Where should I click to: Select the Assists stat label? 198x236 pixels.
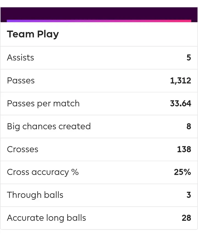click(x=21, y=57)
